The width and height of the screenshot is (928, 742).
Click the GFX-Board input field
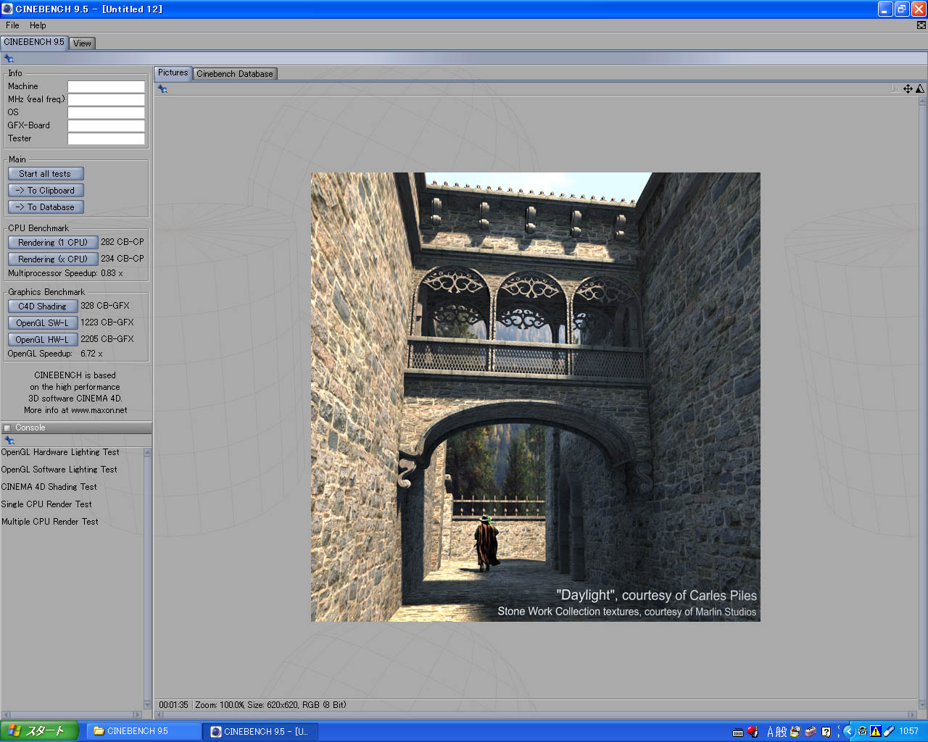coord(106,125)
